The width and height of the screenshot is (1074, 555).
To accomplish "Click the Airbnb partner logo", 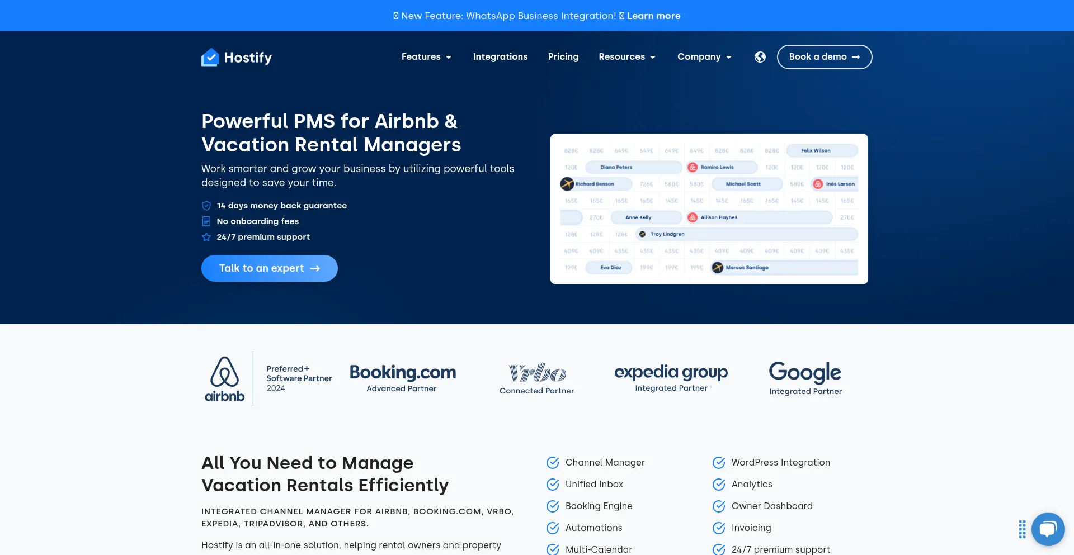I will [225, 379].
